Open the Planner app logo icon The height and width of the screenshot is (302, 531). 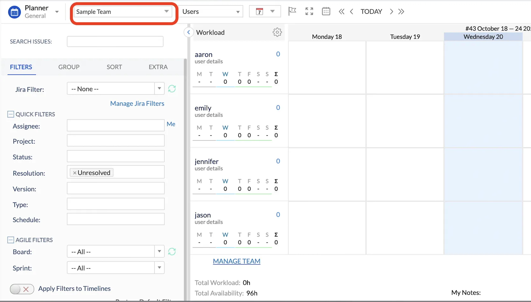pyautogui.click(x=14, y=11)
